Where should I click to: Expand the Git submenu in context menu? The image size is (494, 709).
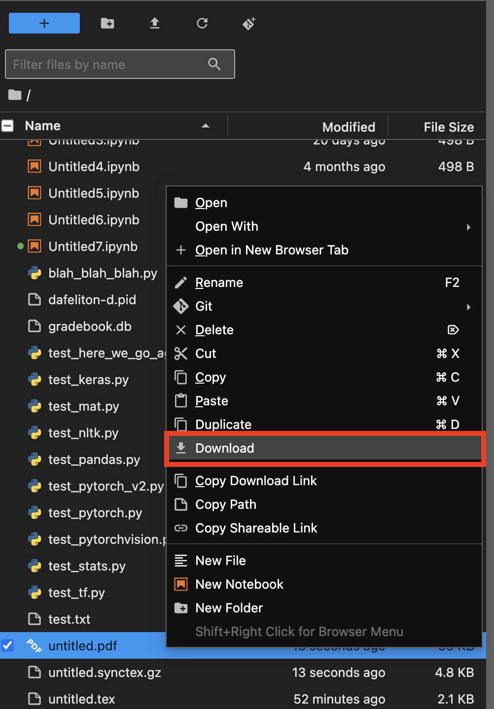click(324, 306)
